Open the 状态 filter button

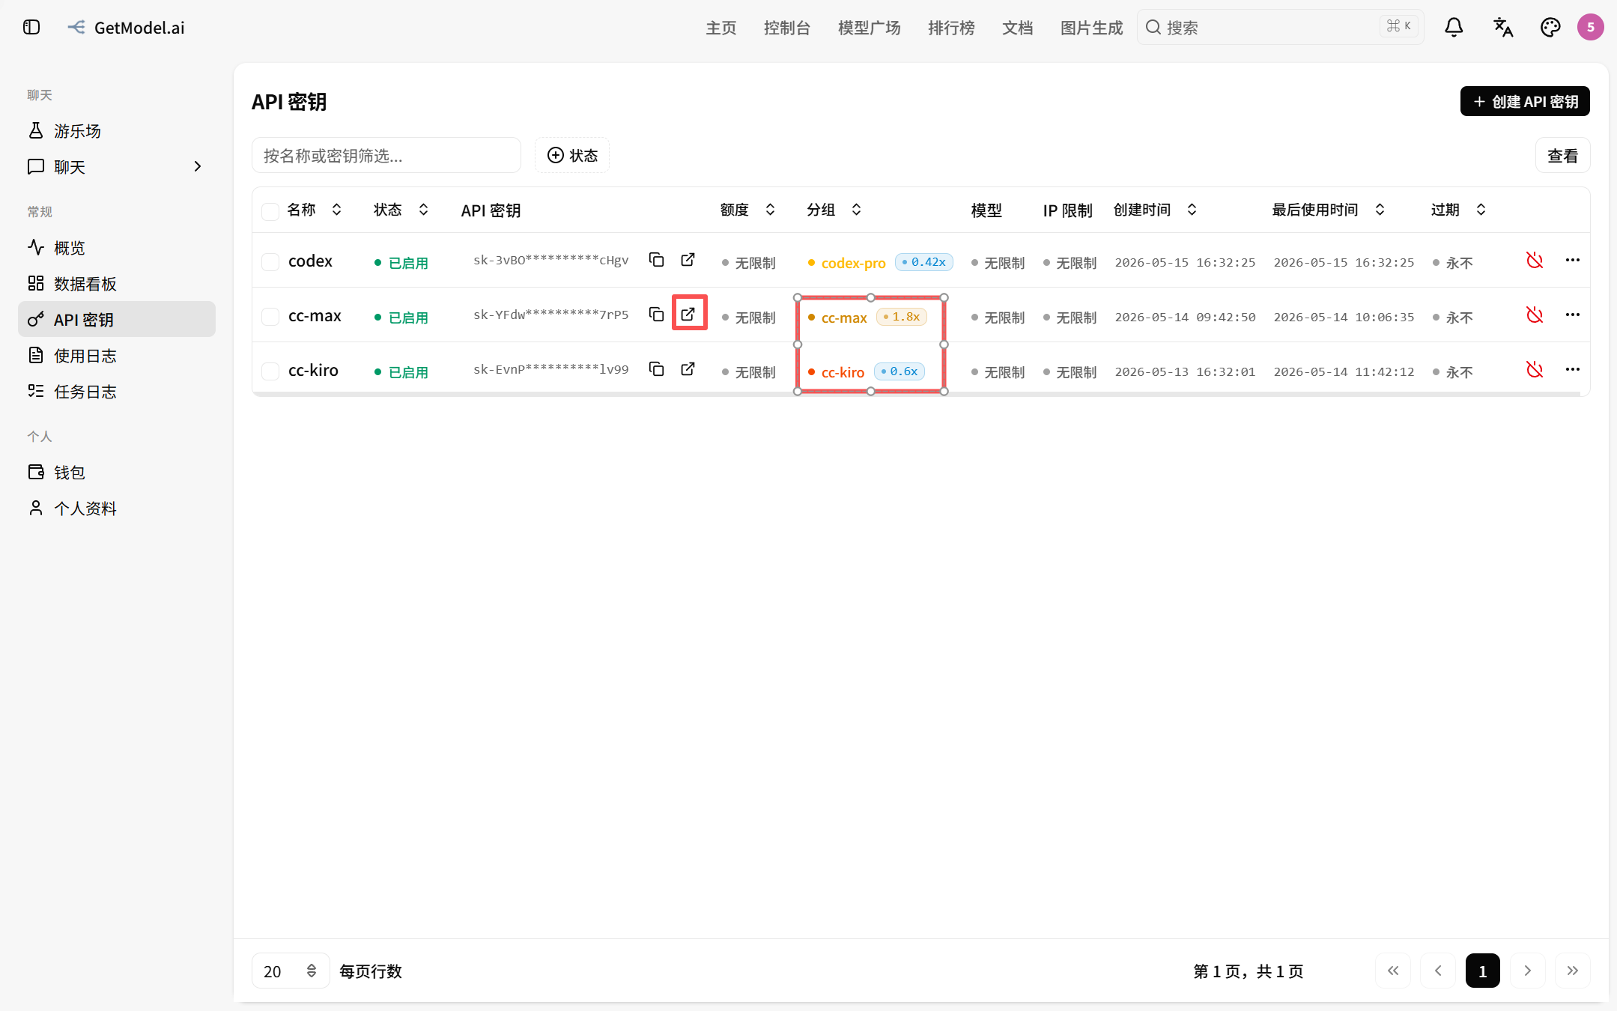pyautogui.click(x=572, y=155)
